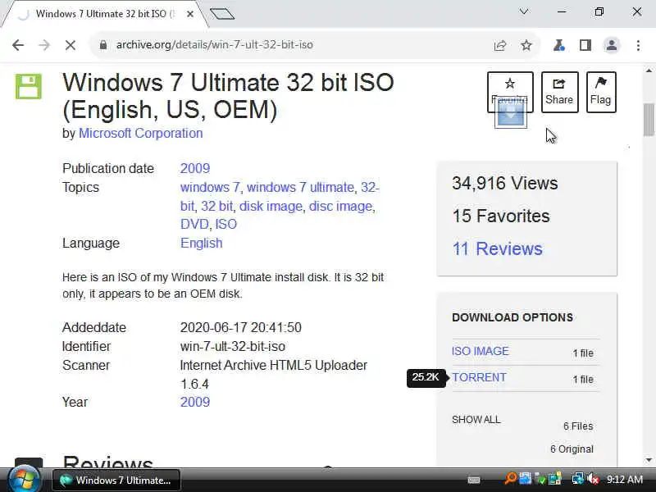
Task: Flag this archive item
Action: tap(601, 92)
